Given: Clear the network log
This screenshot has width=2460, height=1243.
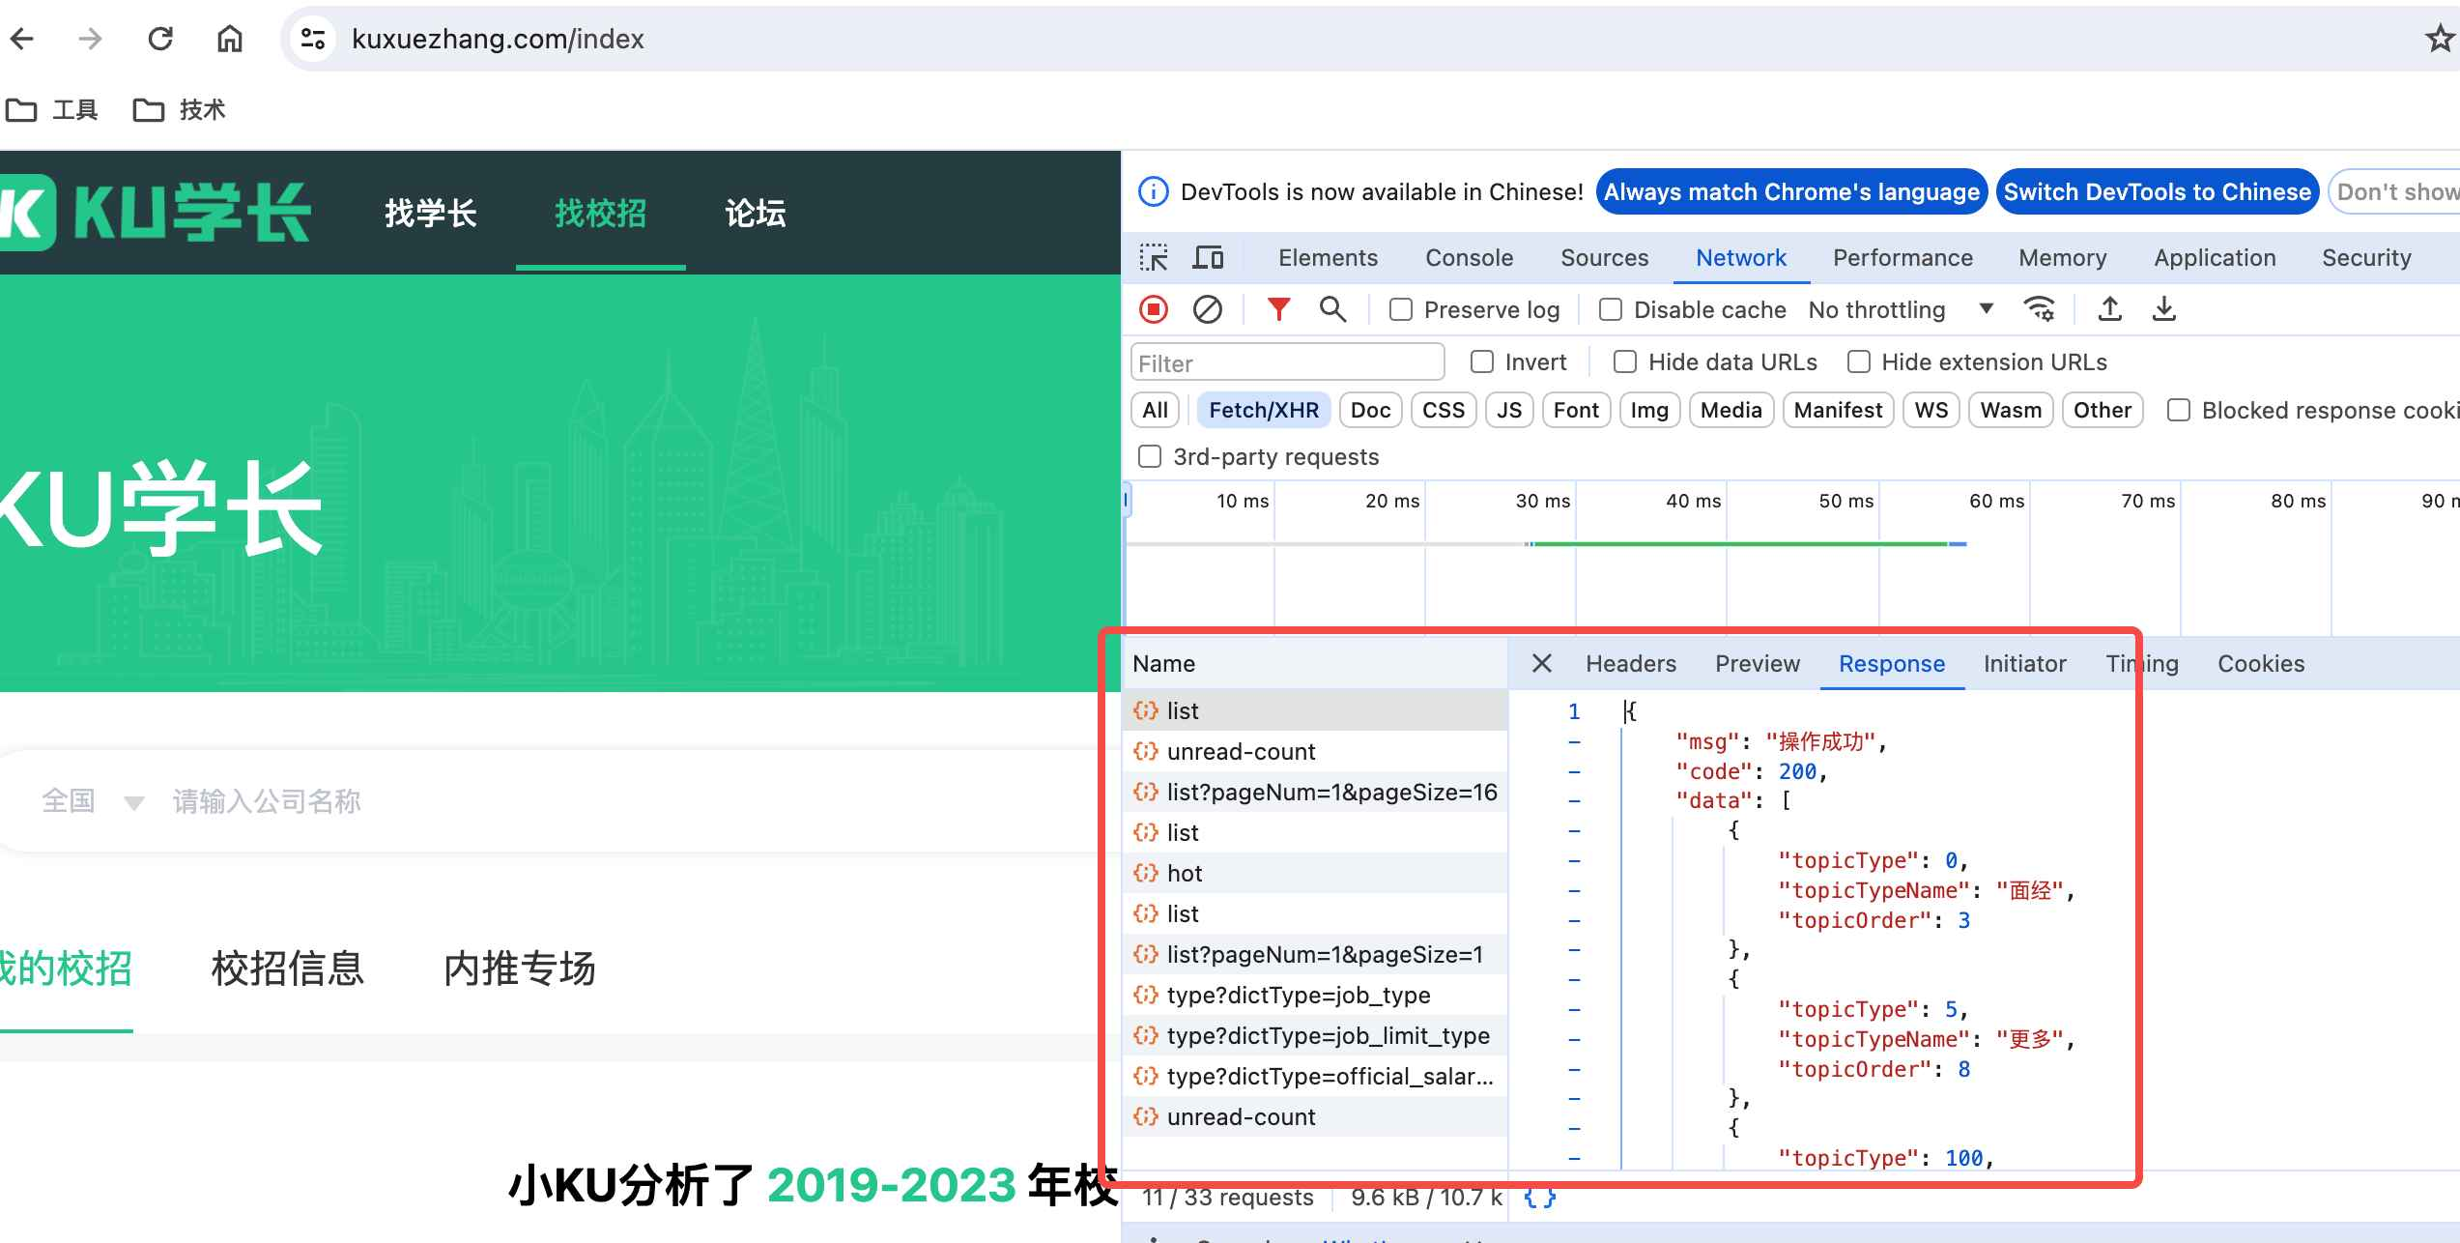Looking at the screenshot, I should point(1208,309).
